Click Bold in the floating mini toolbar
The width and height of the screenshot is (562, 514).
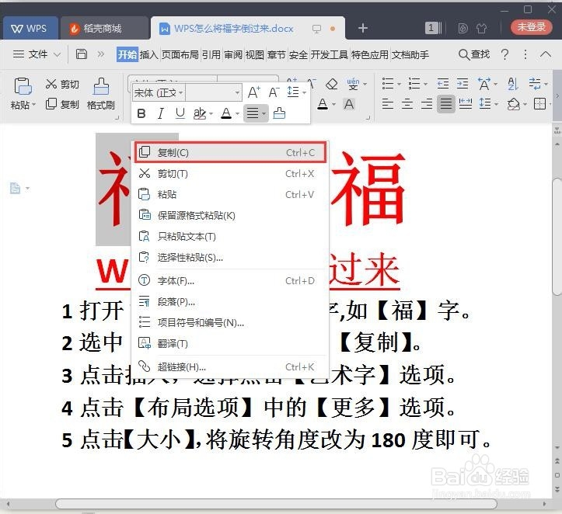141,113
